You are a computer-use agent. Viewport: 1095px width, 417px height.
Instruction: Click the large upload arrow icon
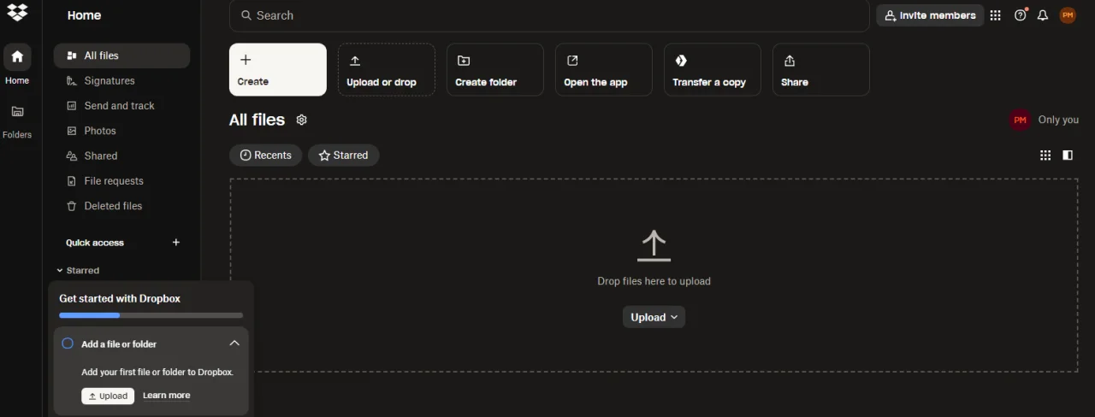pos(654,246)
